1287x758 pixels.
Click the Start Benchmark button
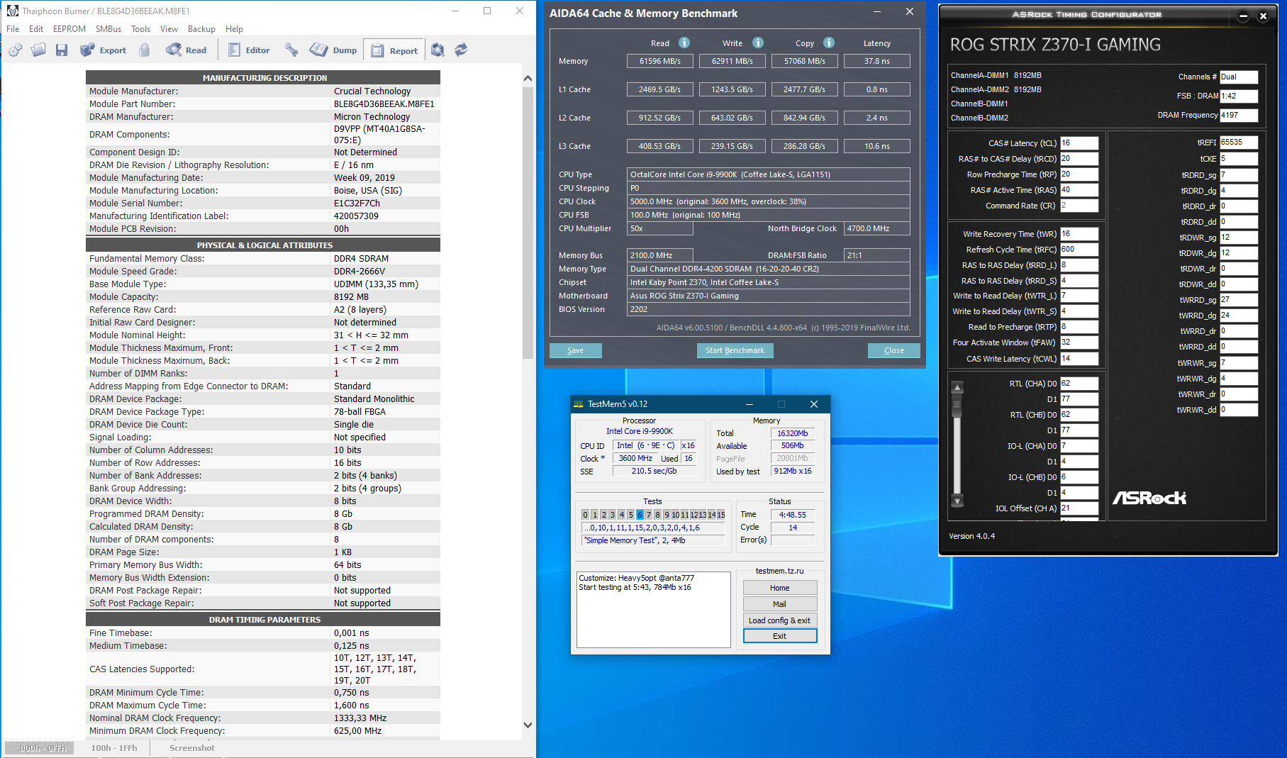tap(735, 350)
